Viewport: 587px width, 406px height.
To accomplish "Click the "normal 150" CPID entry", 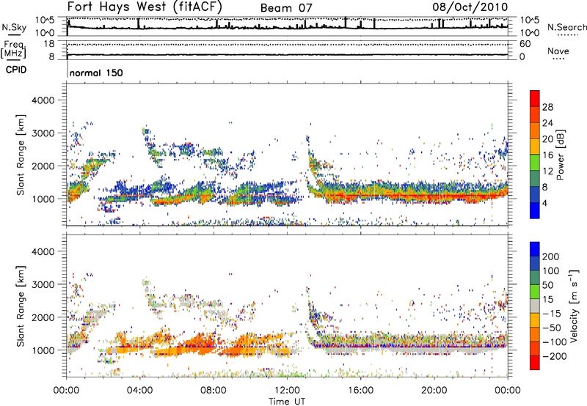I will [96, 73].
